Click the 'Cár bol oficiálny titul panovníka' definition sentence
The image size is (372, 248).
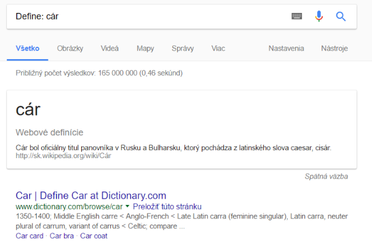pos(173,148)
